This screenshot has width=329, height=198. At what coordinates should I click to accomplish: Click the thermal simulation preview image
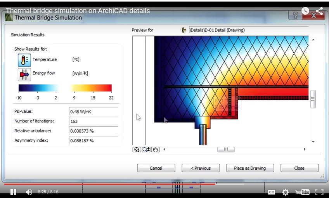(x=220, y=90)
